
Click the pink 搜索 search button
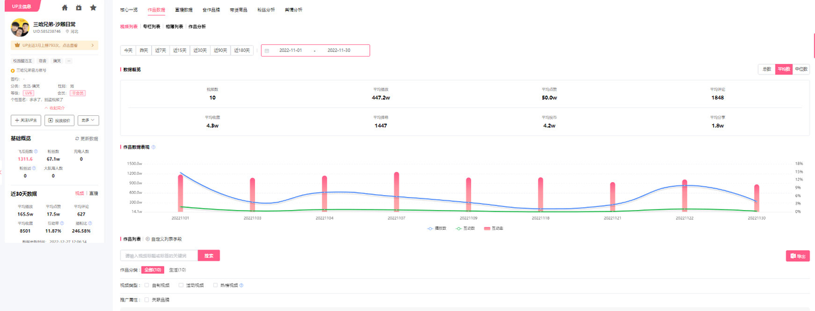[209, 256]
